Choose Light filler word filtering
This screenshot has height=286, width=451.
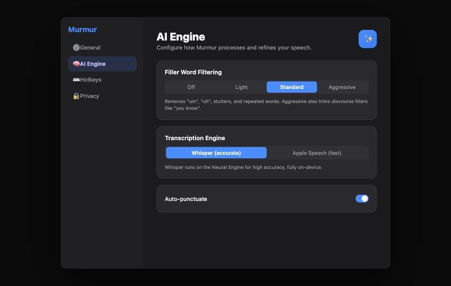pos(241,87)
